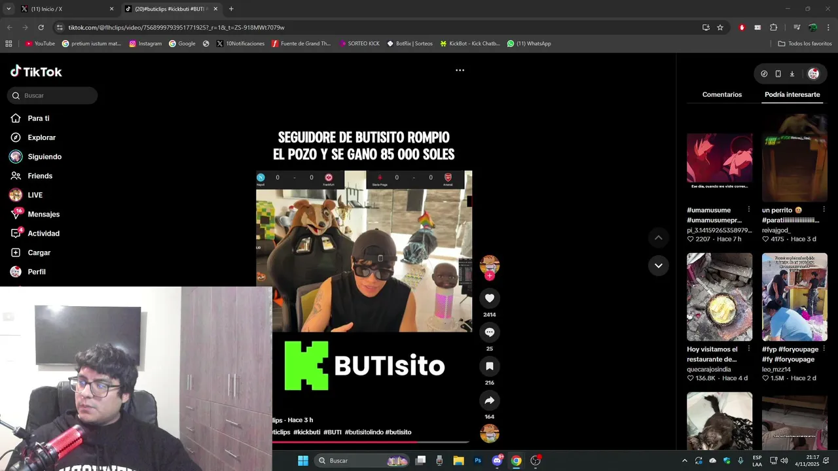838x471 pixels.
Task: Open the video three-dot options menu
Action: tap(460, 70)
